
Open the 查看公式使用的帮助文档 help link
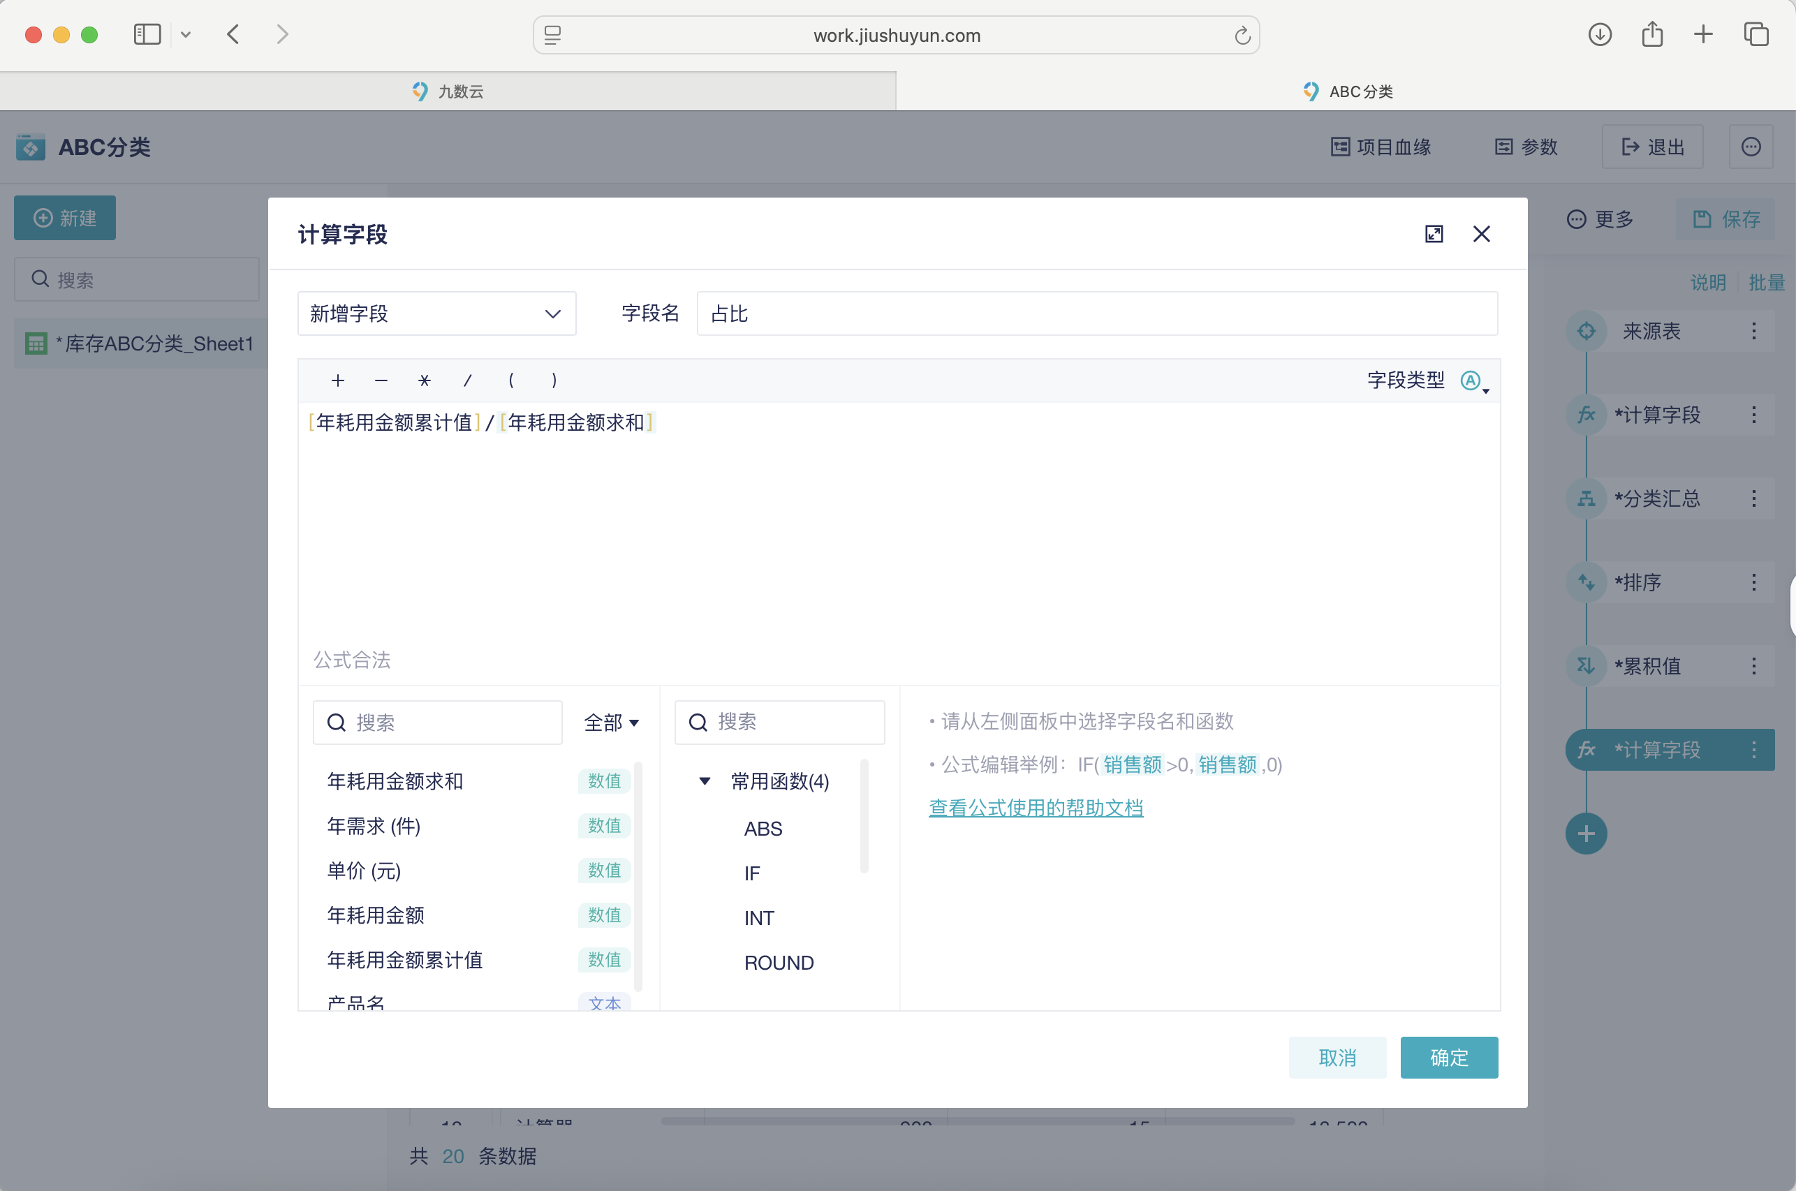pyautogui.click(x=1036, y=808)
